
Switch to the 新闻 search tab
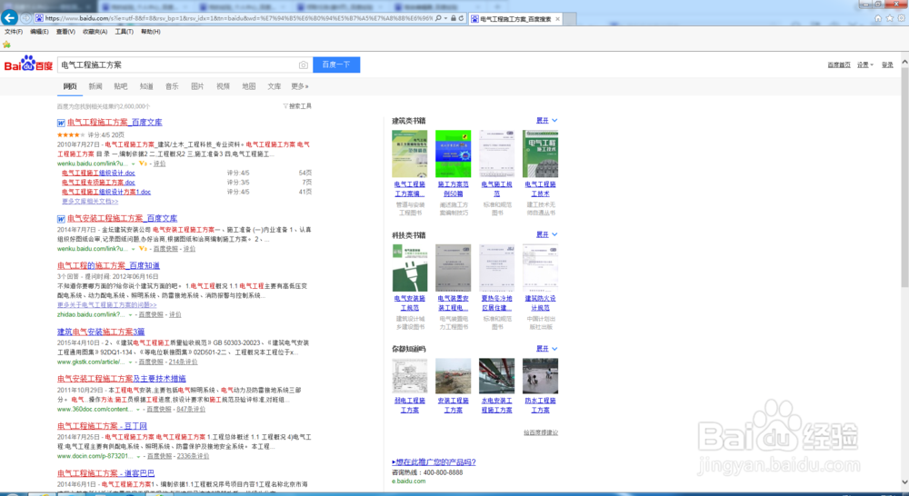[x=95, y=86]
